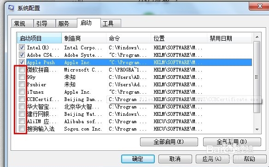Sort by 位置 column header
The height and width of the screenshot is (167, 269).
point(179,38)
